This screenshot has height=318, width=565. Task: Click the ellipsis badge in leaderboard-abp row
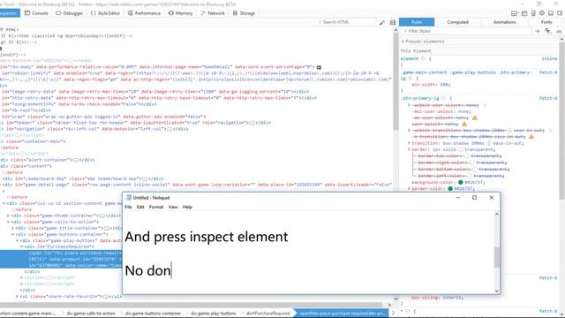tap(145, 178)
